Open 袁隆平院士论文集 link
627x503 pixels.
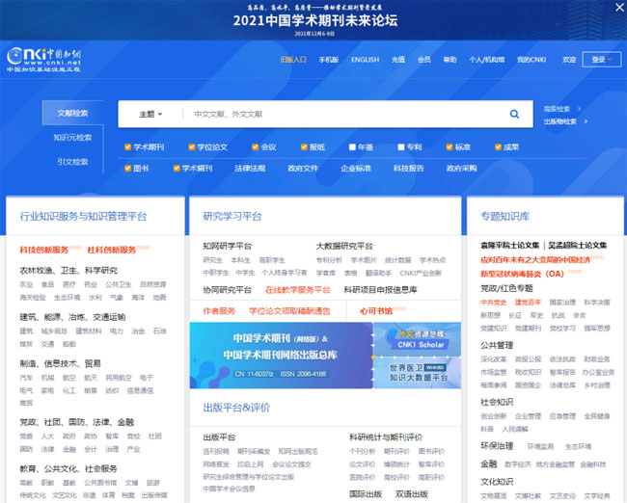coord(510,245)
